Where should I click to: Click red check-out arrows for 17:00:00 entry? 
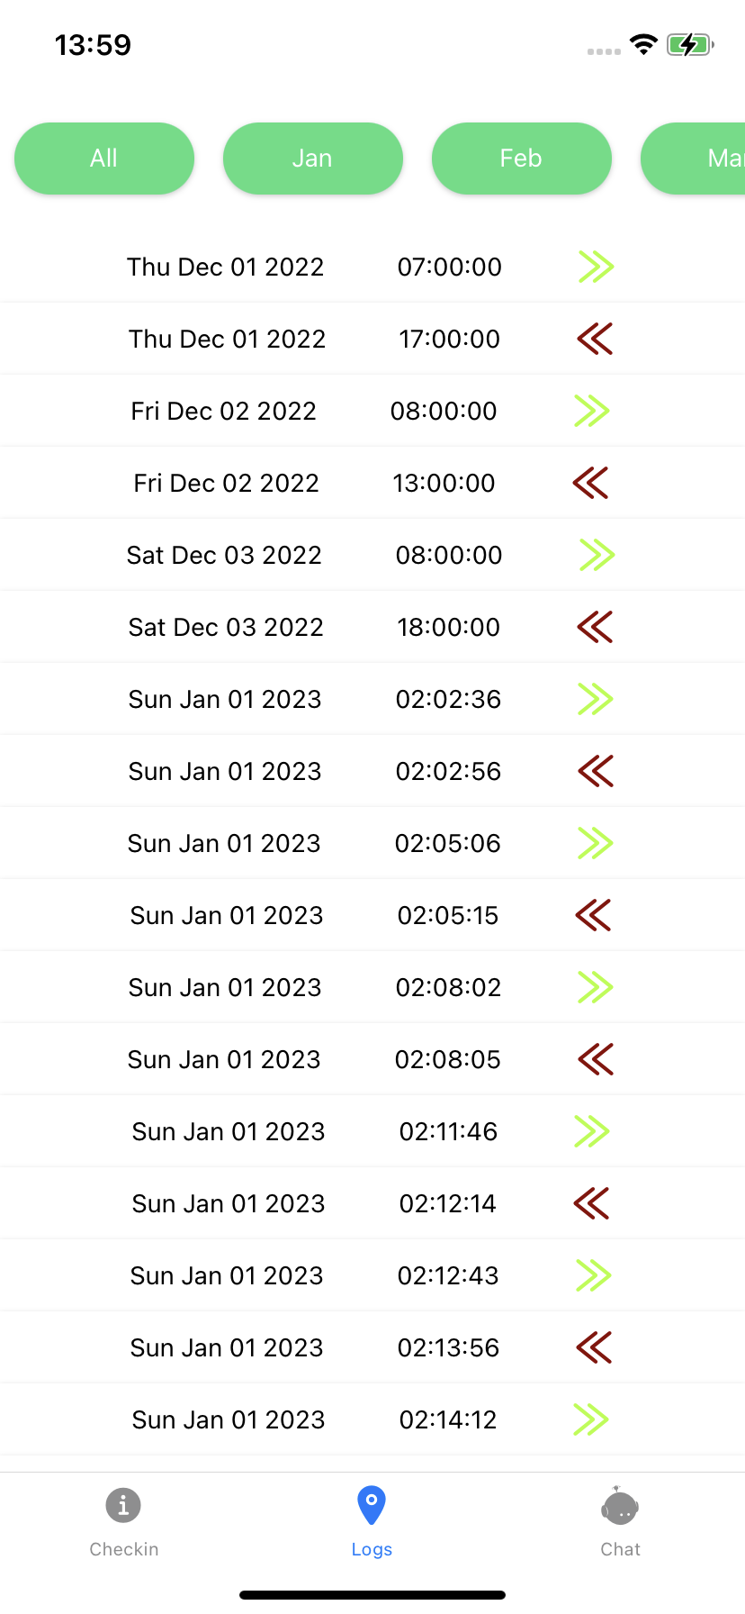(x=595, y=339)
